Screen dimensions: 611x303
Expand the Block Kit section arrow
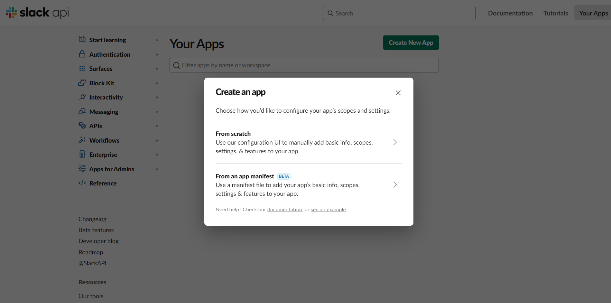pos(157,83)
